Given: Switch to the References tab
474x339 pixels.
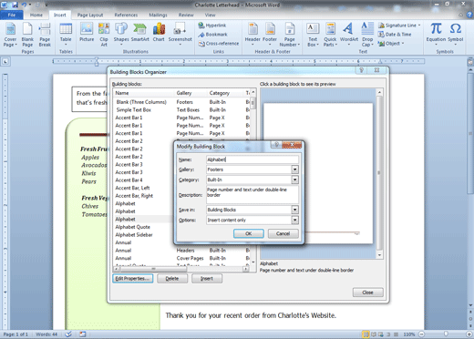Looking at the screenshot, I should (x=126, y=15).
